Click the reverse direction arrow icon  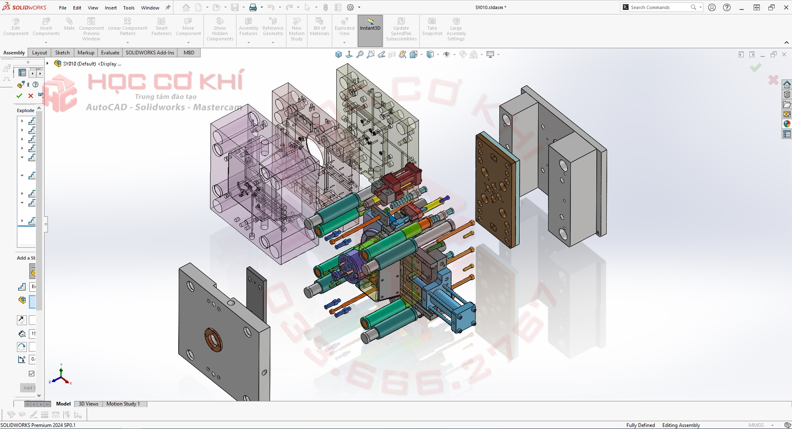click(x=22, y=320)
